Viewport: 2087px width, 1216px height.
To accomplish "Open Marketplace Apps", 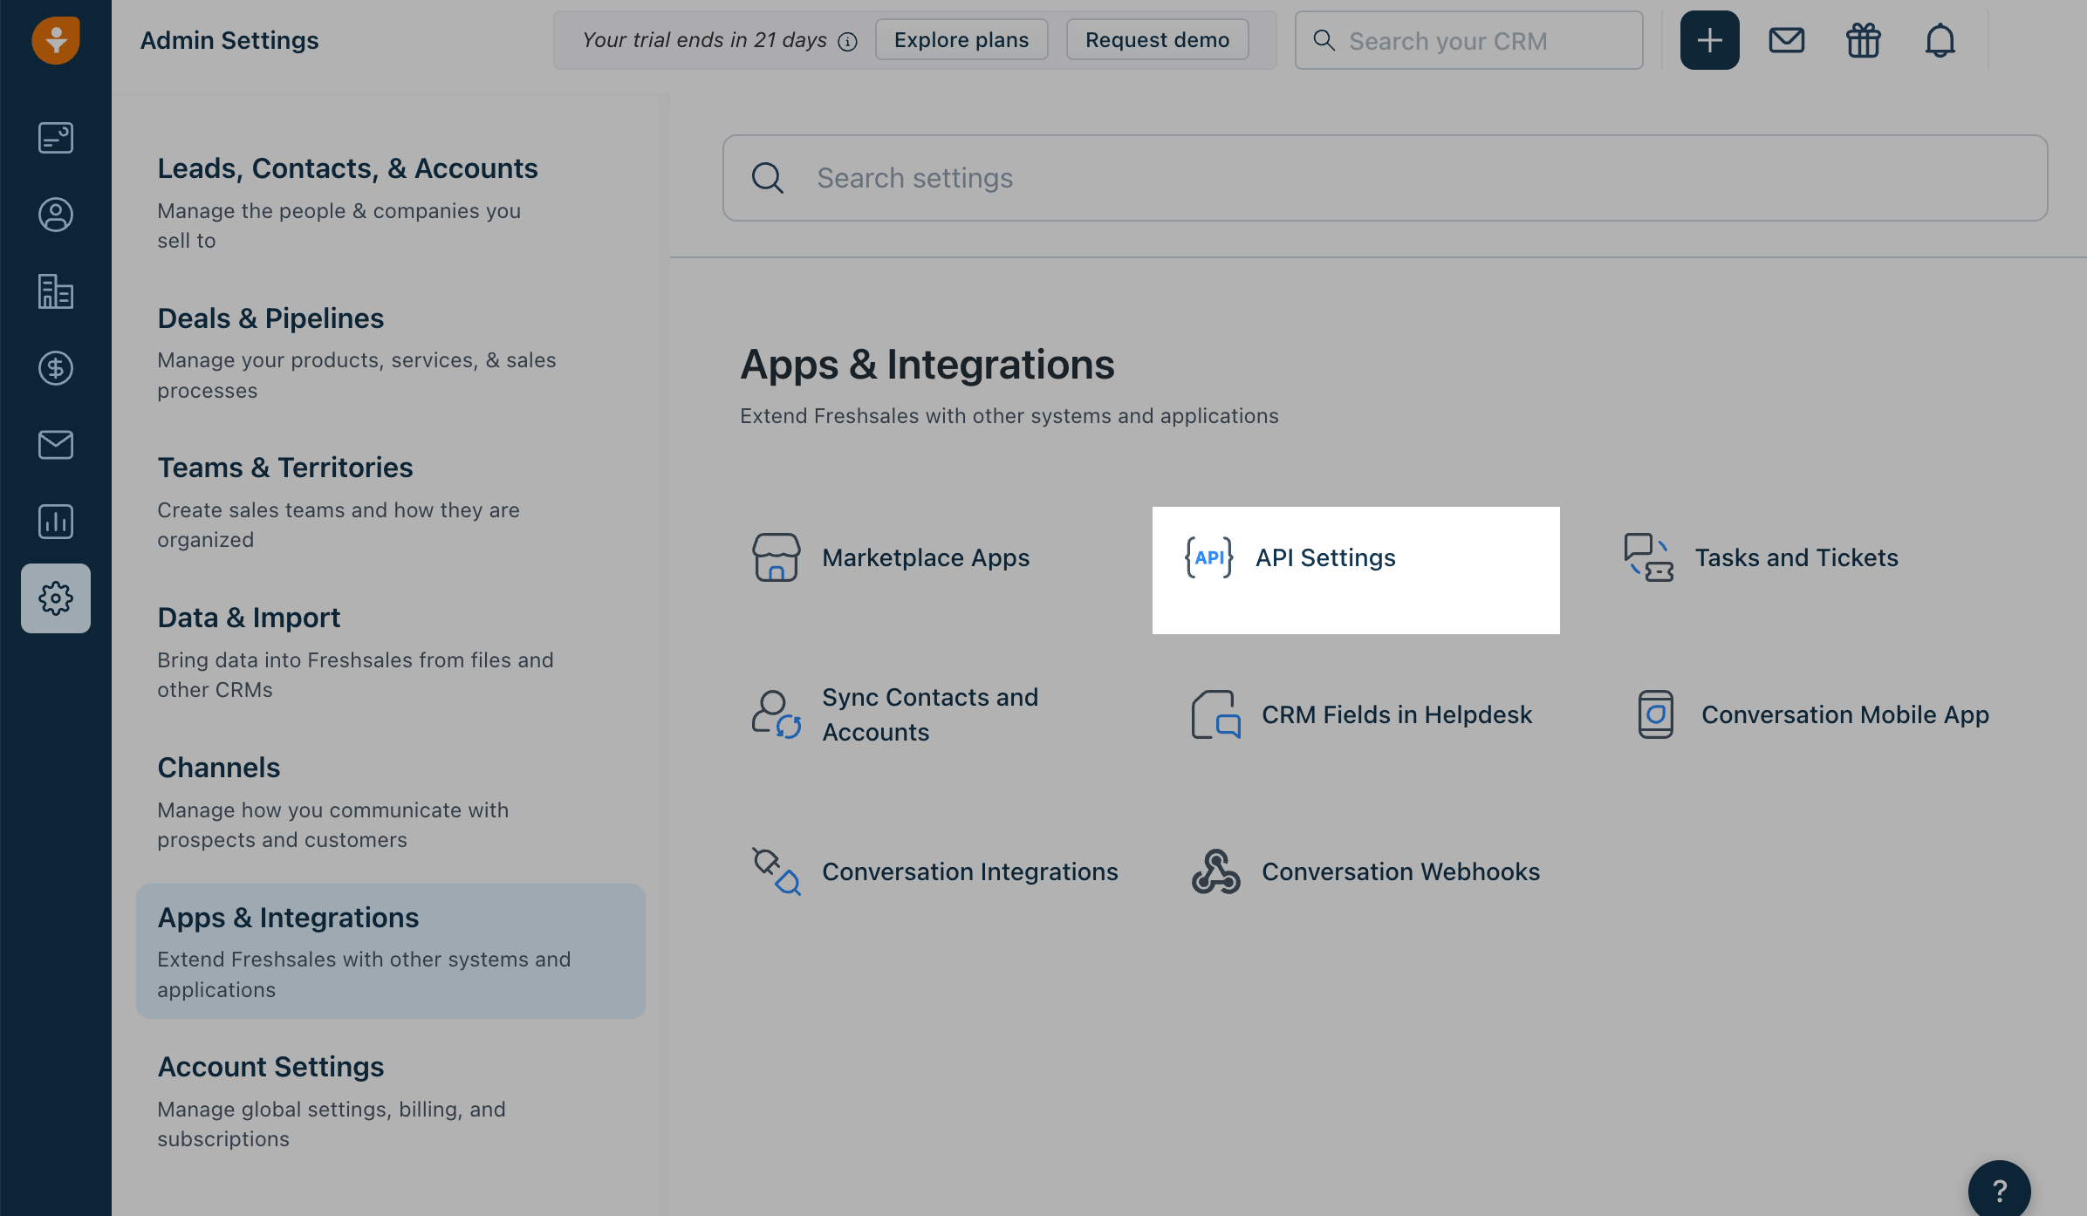I will coord(925,558).
